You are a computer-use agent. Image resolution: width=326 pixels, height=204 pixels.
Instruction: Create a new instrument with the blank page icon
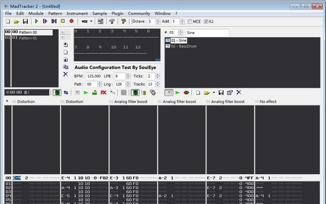tap(198, 93)
